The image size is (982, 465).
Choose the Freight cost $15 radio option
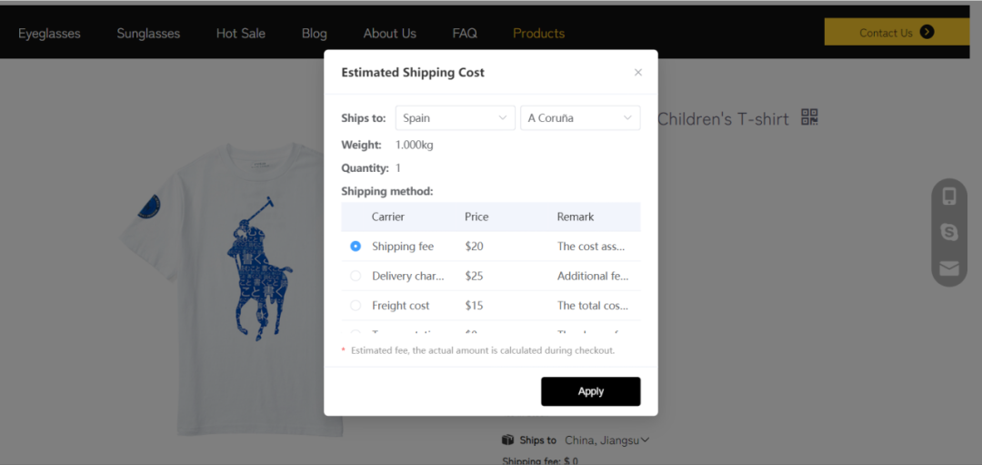[356, 306]
